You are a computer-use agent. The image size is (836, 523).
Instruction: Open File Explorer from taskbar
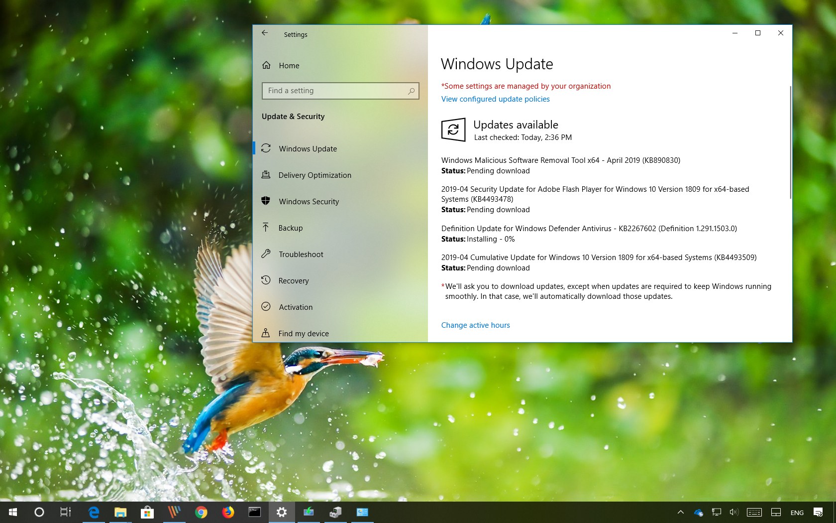pos(120,512)
